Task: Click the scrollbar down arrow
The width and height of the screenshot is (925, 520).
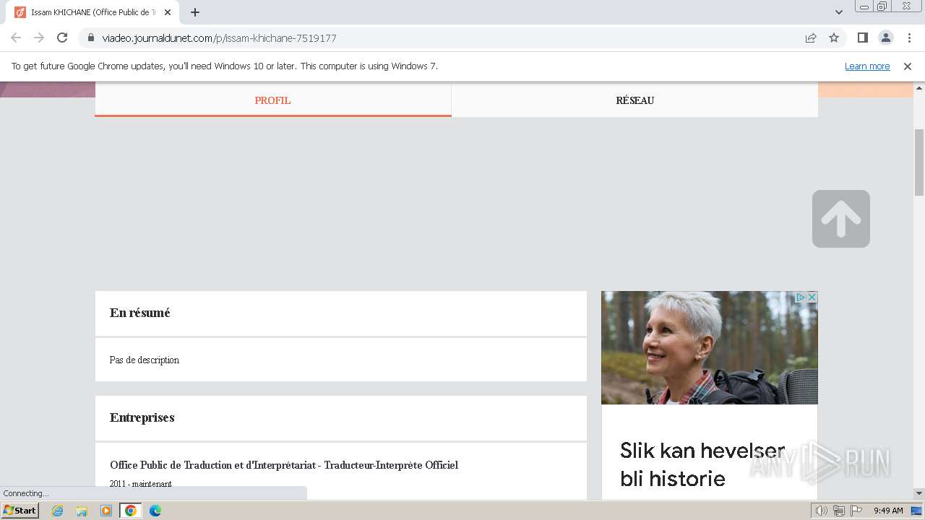Action: [919, 493]
